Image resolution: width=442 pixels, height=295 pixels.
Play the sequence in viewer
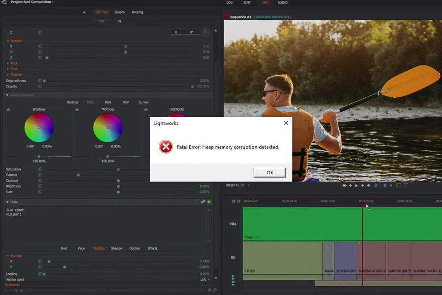click(x=356, y=185)
